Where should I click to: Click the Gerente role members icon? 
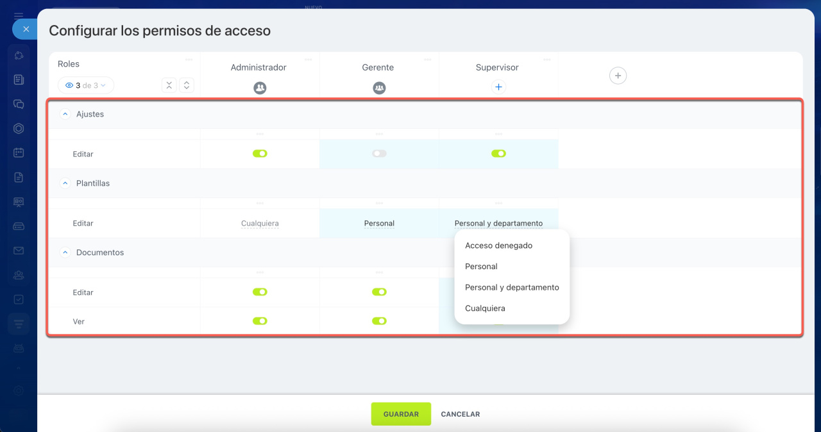pyautogui.click(x=379, y=88)
